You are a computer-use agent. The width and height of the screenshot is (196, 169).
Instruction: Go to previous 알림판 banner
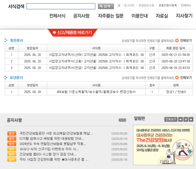point(180,119)
